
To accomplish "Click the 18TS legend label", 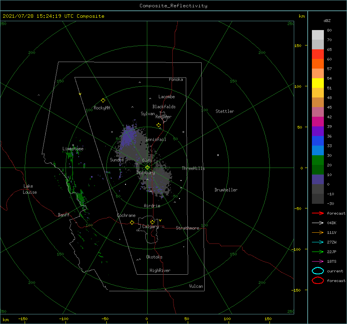I will (x=332, y=262).
